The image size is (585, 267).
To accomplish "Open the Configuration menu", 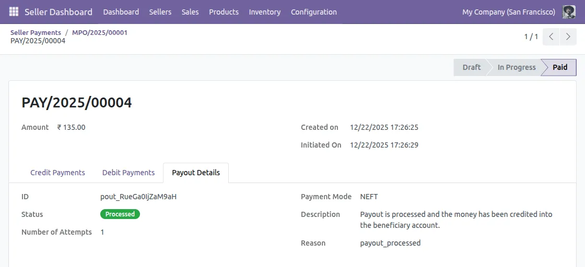I will [x=314, y=12].
